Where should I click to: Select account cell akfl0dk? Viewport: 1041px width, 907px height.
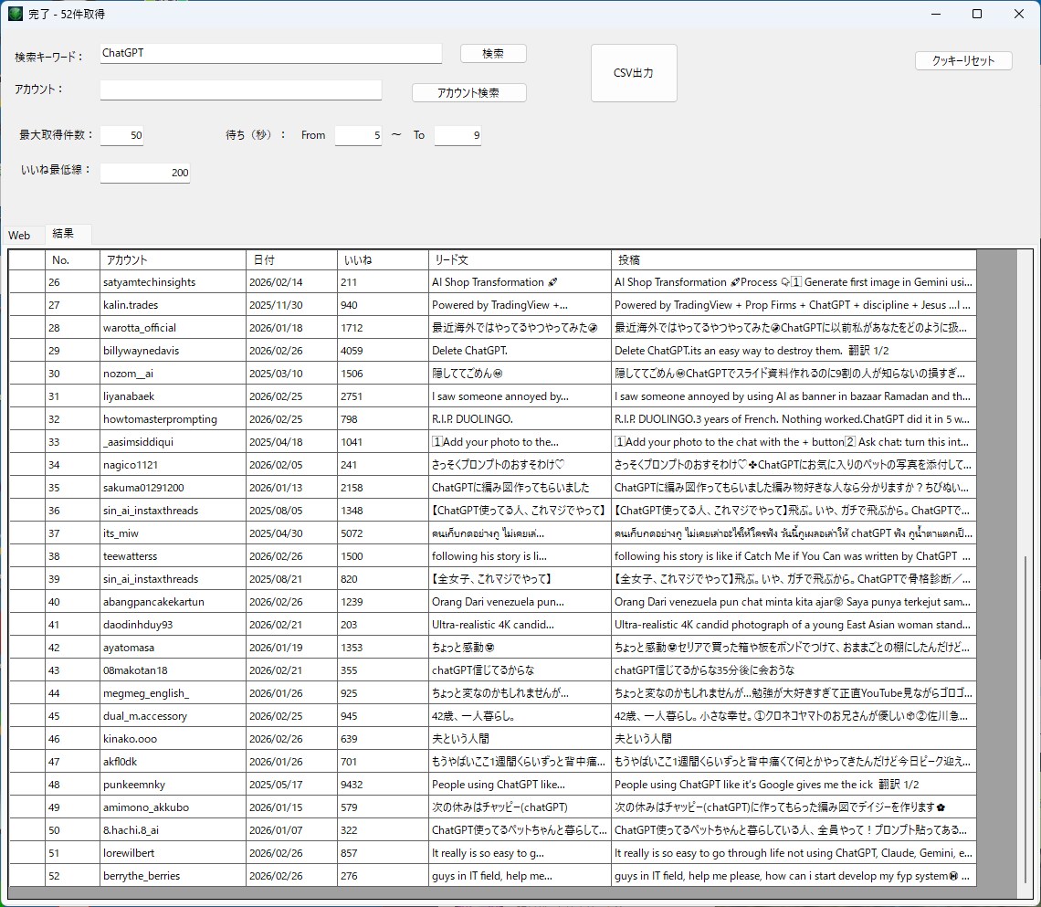tap(173, 762)
